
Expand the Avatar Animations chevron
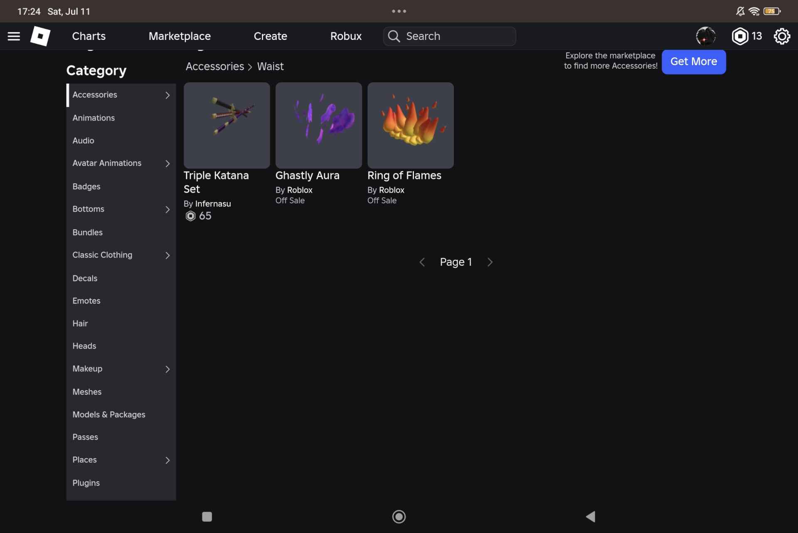click(167, 164)
